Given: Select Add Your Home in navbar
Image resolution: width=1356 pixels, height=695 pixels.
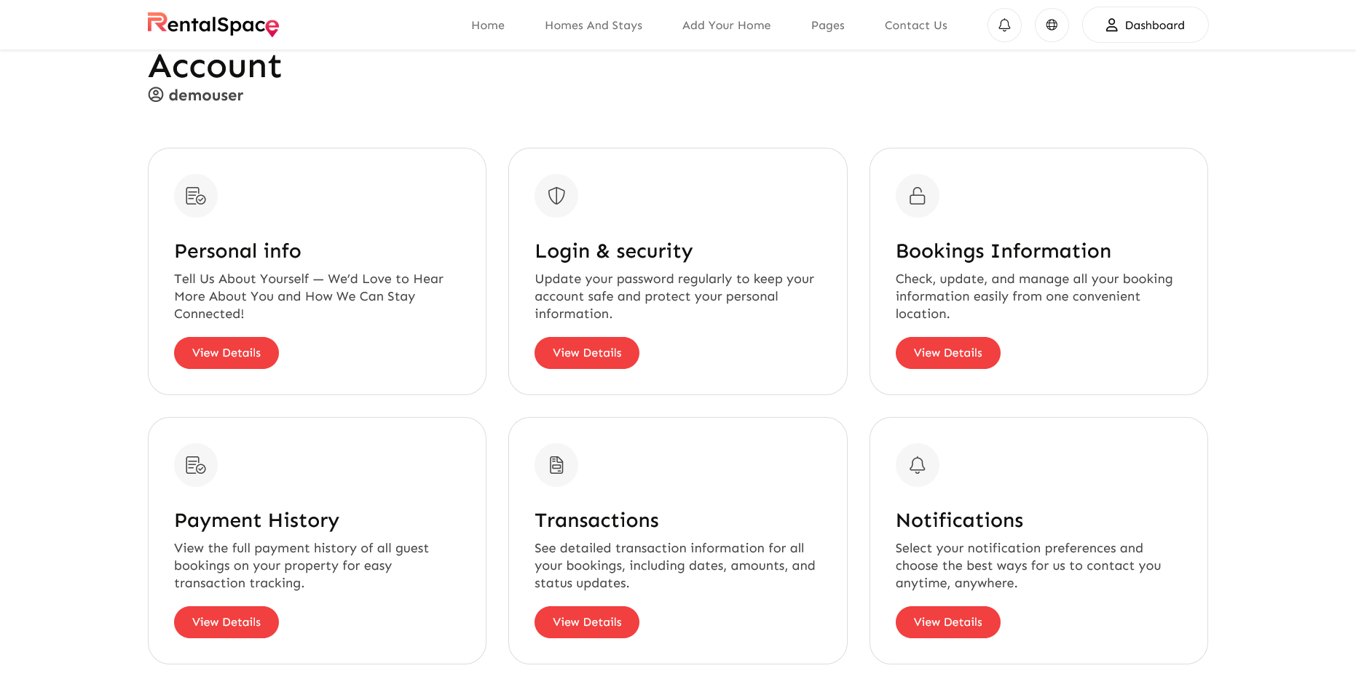Looking at the screenshot, I should (x=726, y=25).
